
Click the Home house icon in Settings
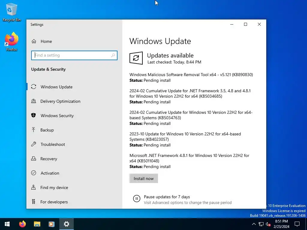(x=34, y=41)
